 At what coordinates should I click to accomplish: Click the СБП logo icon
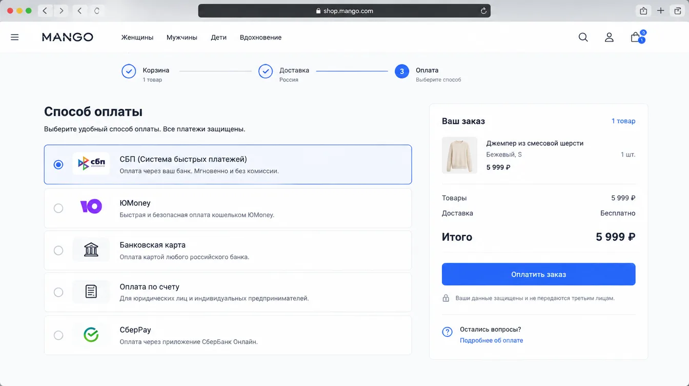(91, 164)
